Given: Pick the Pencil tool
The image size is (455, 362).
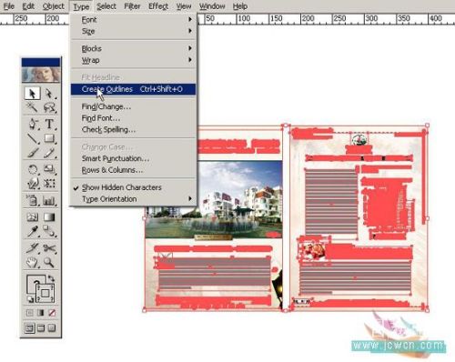Looking at the screenshot, I should click(49, 153).
